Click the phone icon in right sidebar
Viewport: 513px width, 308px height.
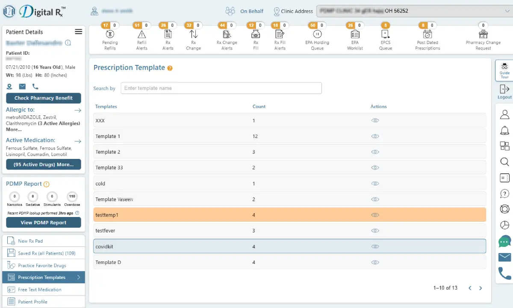click(x=504, y=273)
